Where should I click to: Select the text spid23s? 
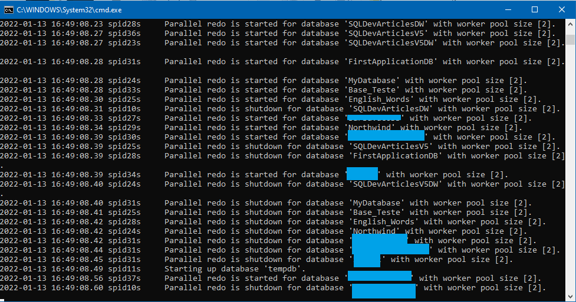(124, 43)
